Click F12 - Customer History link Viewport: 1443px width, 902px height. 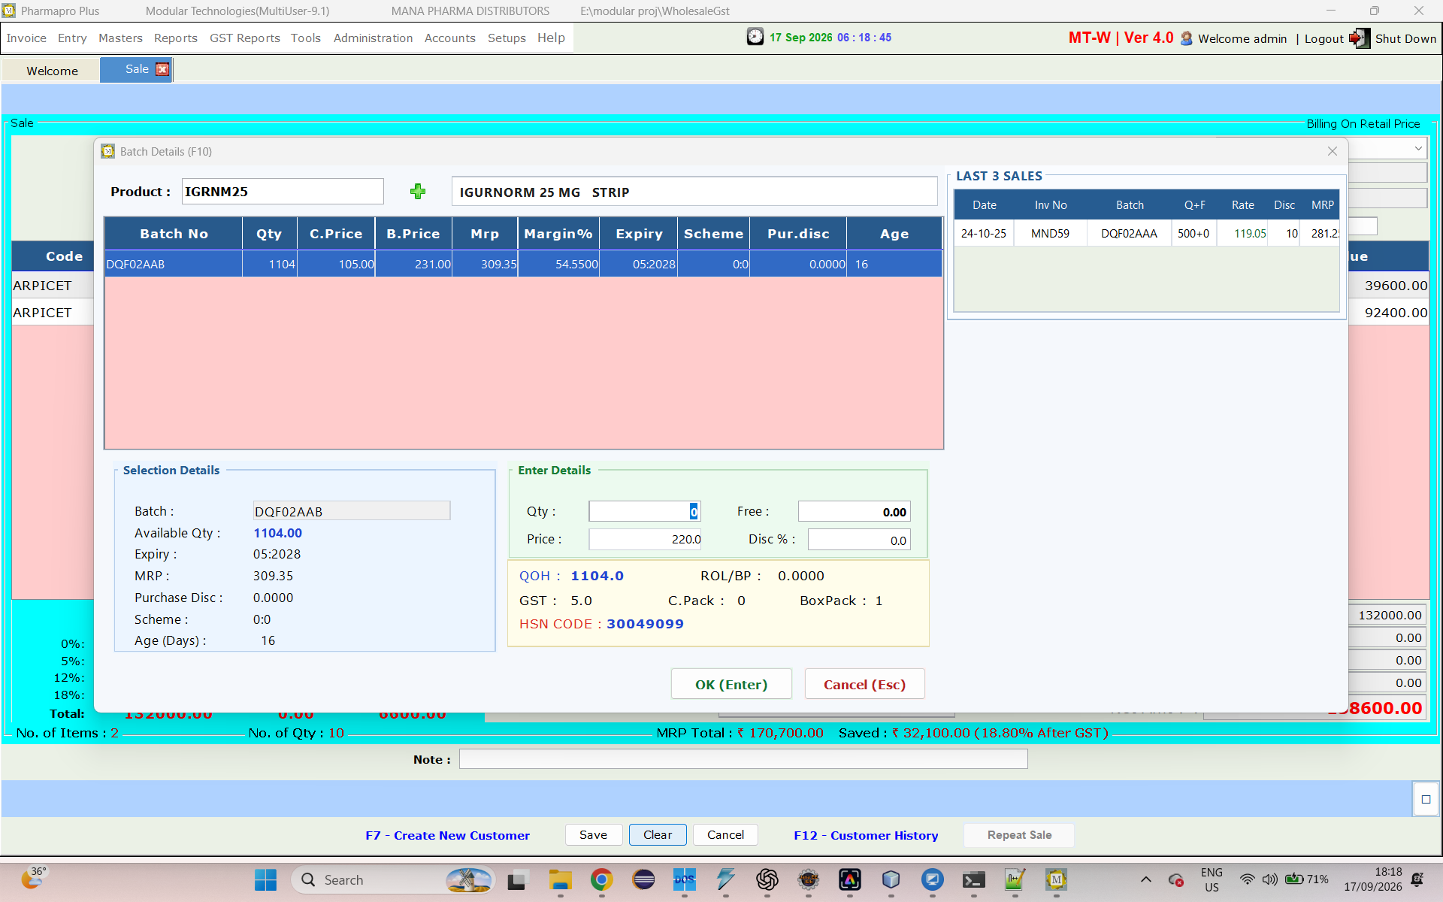click(866, 836)
